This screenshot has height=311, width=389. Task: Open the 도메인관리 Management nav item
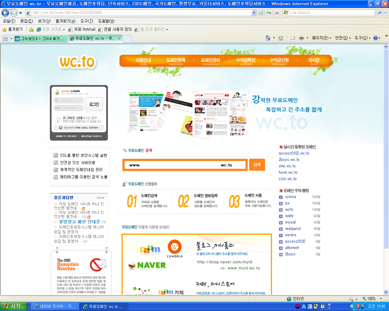point(211,61)
